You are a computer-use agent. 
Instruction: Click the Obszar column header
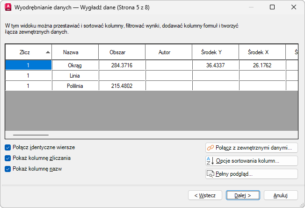point(122,52)
